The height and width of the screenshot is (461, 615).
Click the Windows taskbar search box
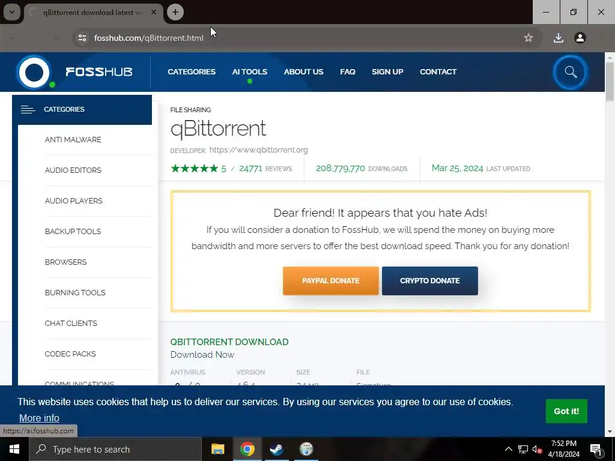point(115,449)
